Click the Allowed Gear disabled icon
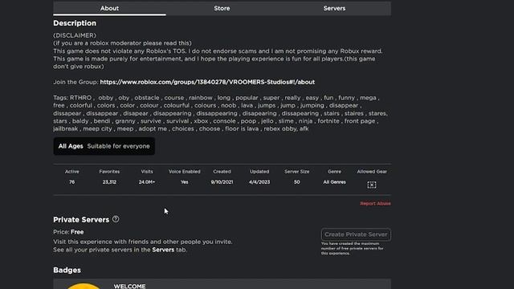 coord(371,185)
